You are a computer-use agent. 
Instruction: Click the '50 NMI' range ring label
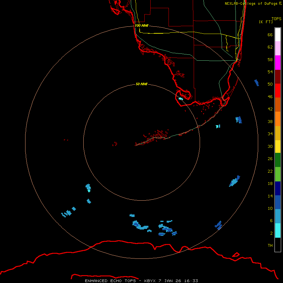[141, 84]
